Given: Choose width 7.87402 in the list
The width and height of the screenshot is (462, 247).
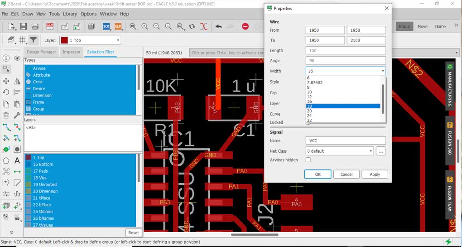Looking at the screenshot, I should click(x=343, y=82).
